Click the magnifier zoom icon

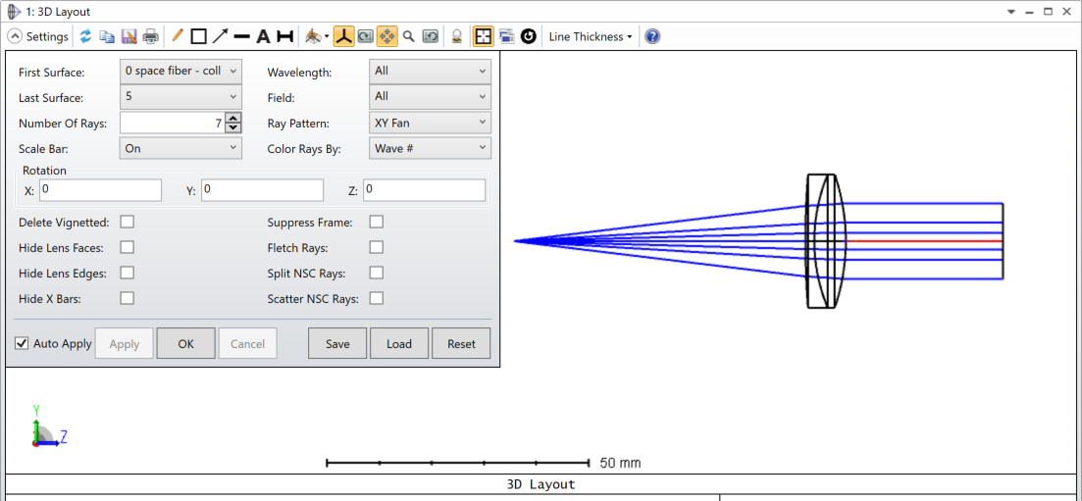408,36
